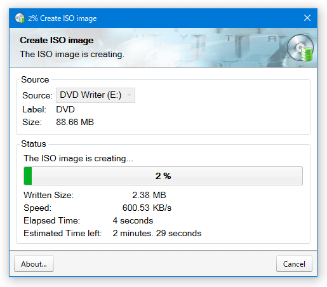
Task: Close the Create ISO image window
Action: pos(307,18)
